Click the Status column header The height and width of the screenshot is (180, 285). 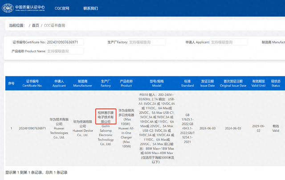click(276, 83)
